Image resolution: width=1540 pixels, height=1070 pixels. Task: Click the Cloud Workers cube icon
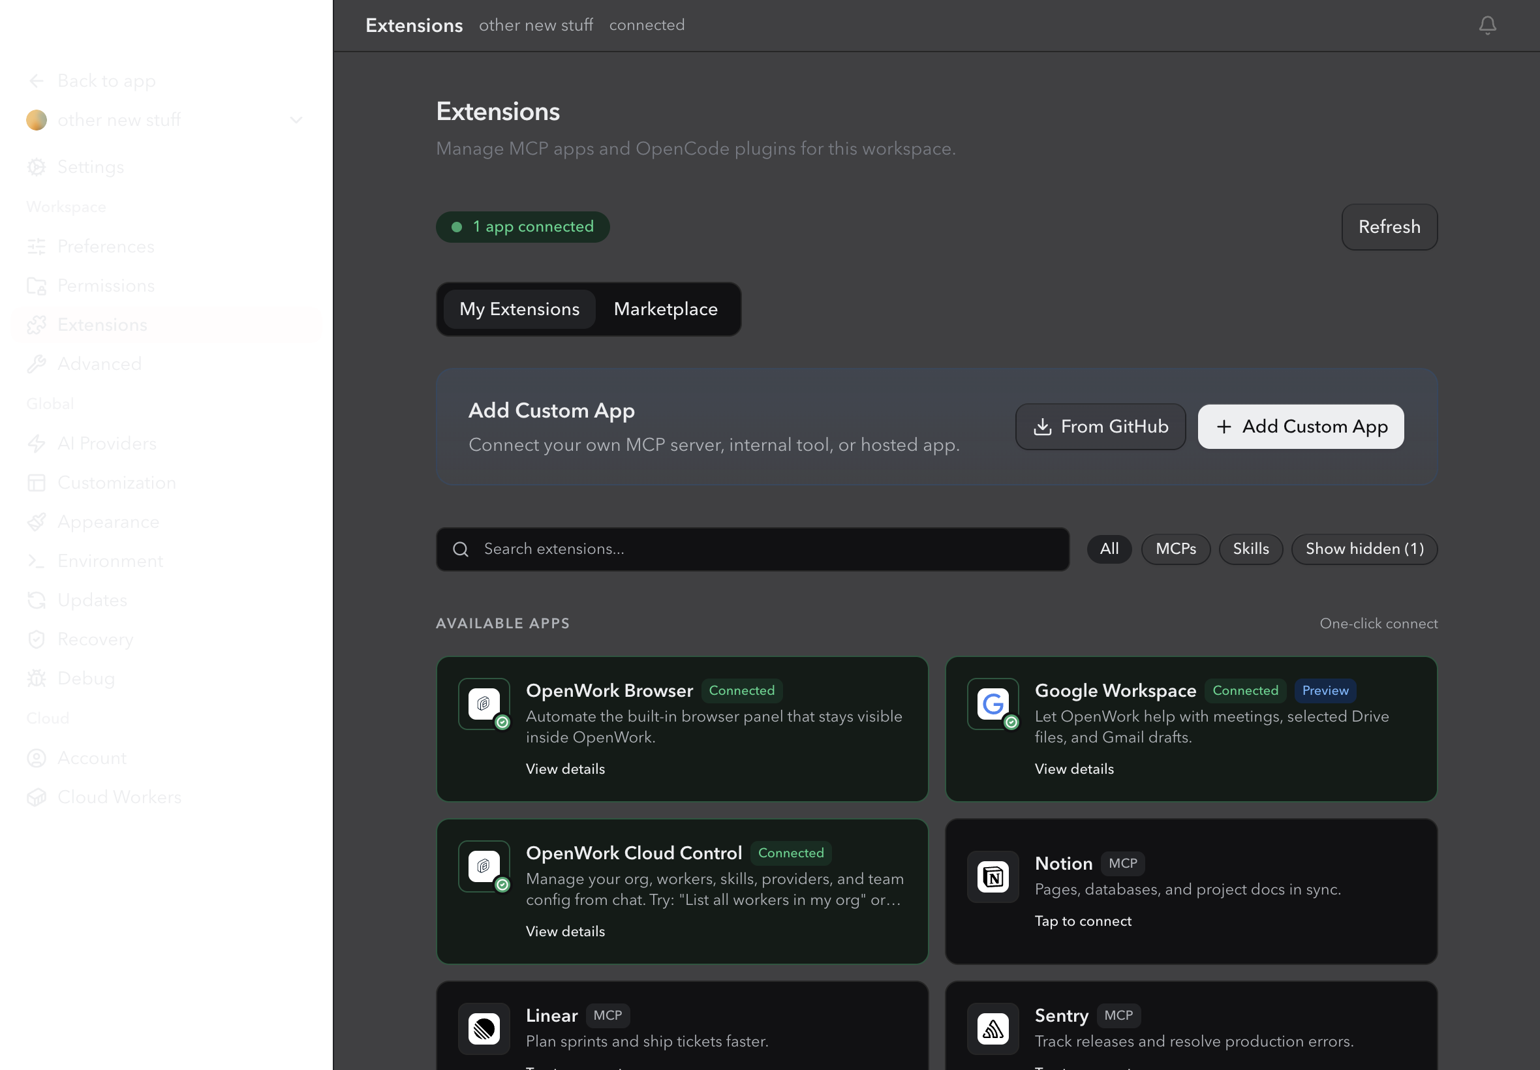pyautogui.click(x=36, y=797)
